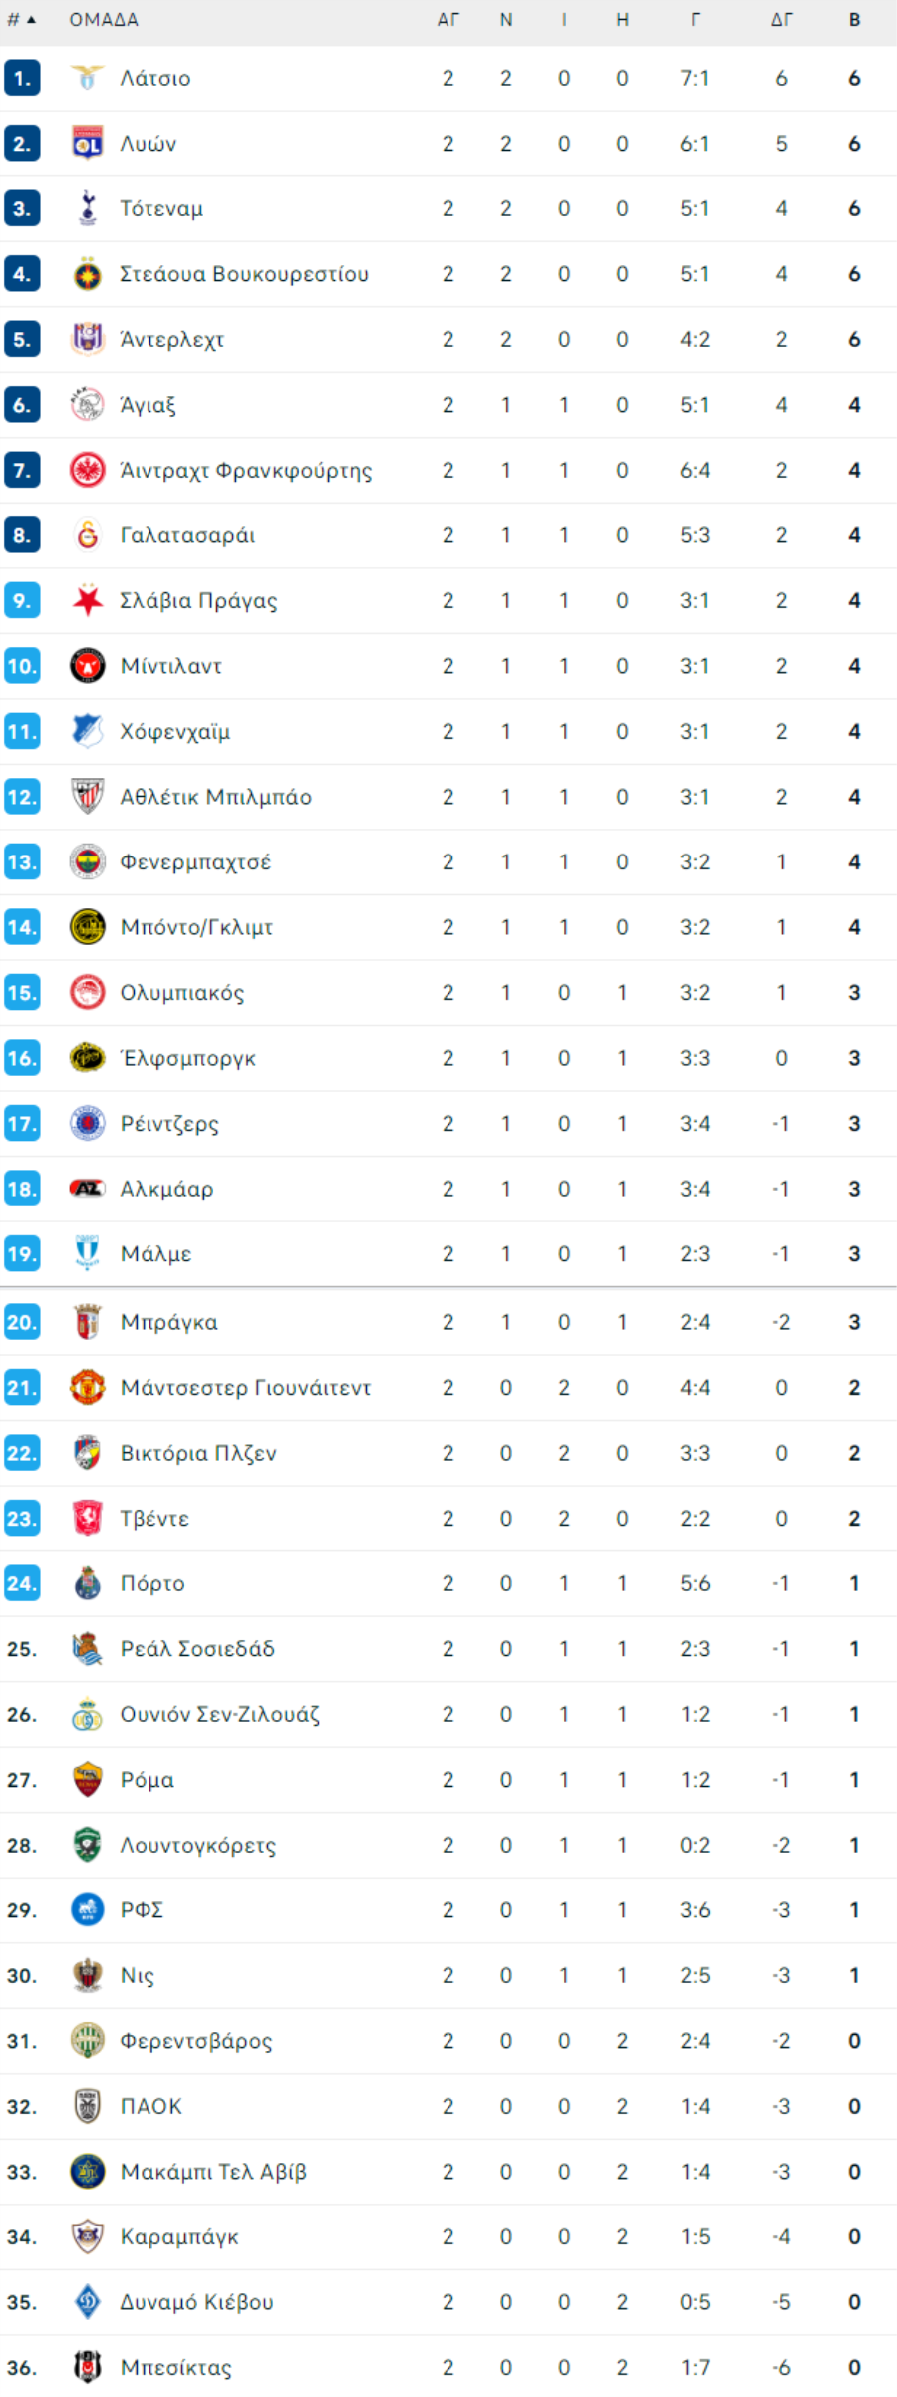Open the Ρόμα team page link
This screenshot has width=897, height=2397.
coord(147,1780)
